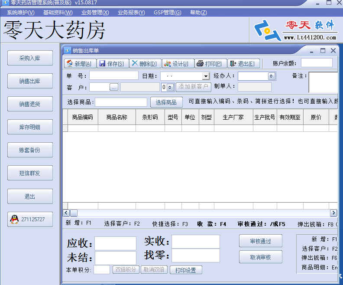The width and height of the screenshot is (343, 285).
Task: Click the 有效期至 column header
Action: 290,117
